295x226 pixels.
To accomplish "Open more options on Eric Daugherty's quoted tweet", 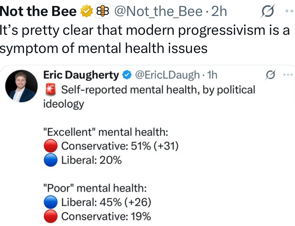I will point(287,75).
